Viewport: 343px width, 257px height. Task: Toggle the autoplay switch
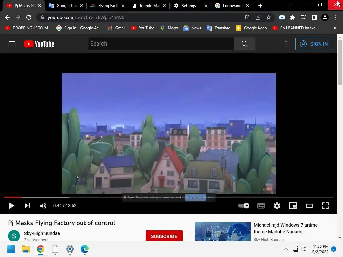coord(244,206)
